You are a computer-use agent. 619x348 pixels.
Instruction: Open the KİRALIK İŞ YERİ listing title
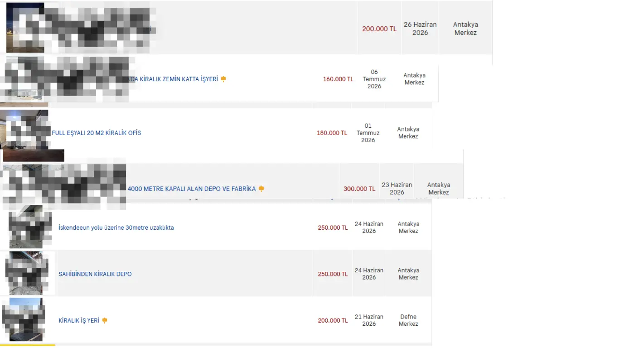[x=79, y=320]
